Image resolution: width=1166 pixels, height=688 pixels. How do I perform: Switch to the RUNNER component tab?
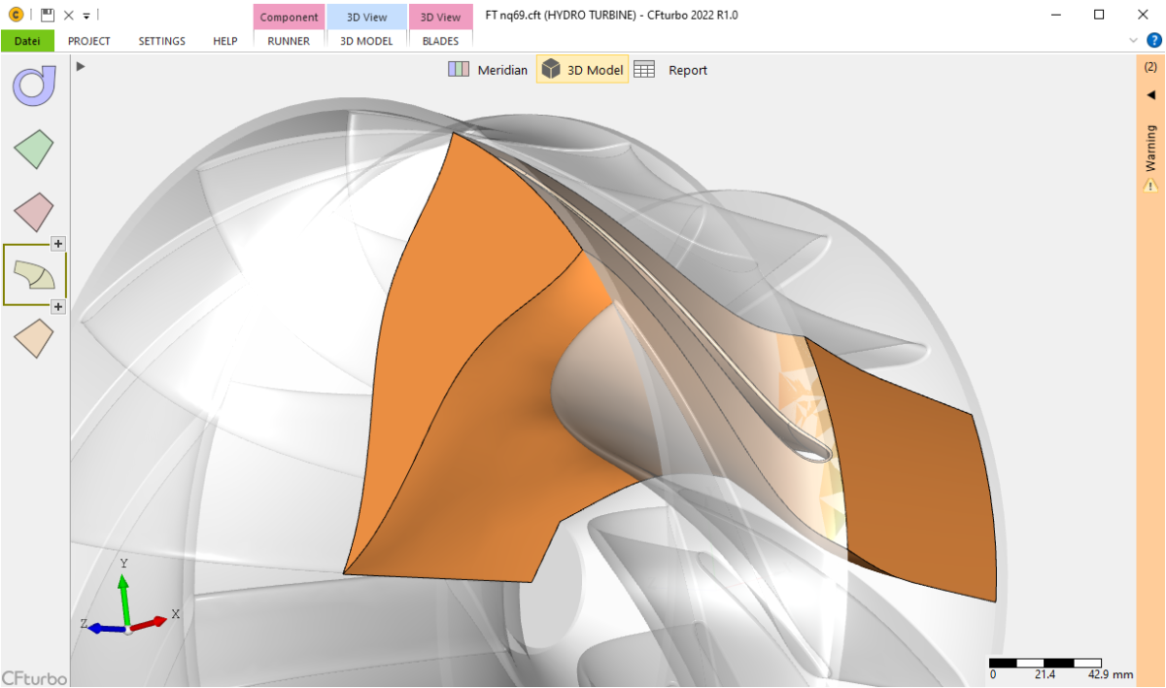tap(289, 41)
